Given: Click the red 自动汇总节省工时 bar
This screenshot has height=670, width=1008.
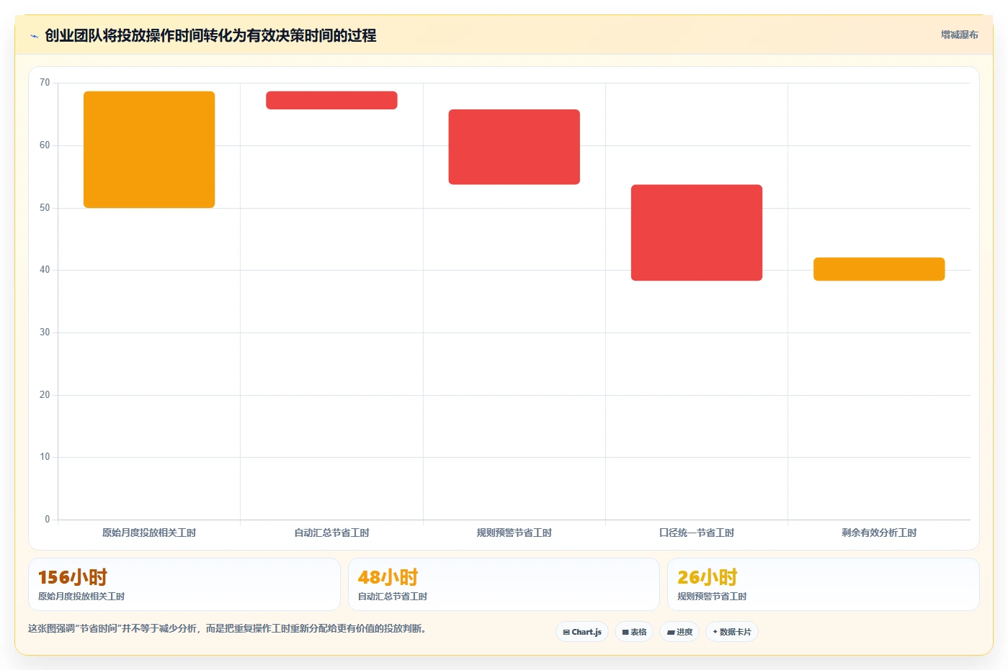Looking at the screenshot, I should (331, 100).
